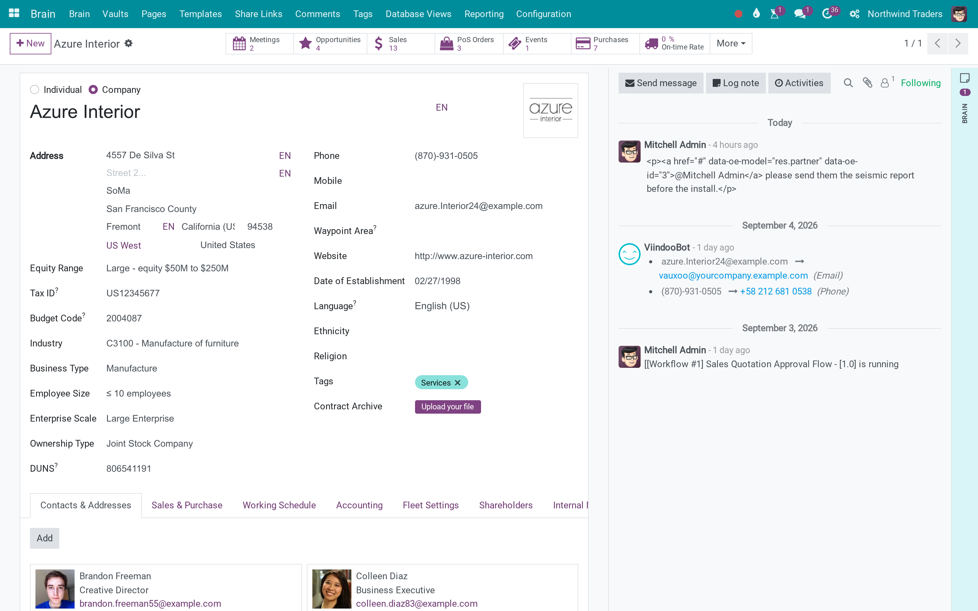
Task: Click the Send message button
Action: click(x=661, y=83)
